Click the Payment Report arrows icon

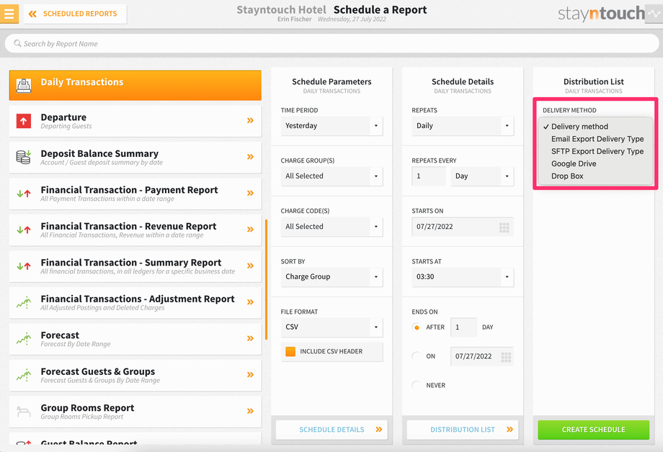(x=24, y=194)
